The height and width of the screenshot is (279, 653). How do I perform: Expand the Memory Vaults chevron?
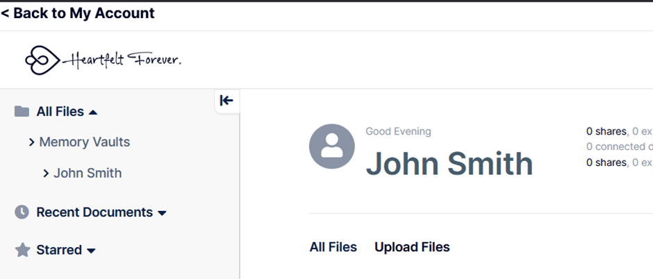point(32,142)
